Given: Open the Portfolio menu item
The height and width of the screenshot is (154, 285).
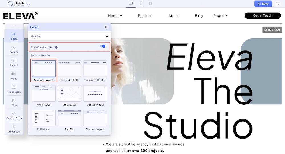Looking at the screenshot, I should (145, 16).
